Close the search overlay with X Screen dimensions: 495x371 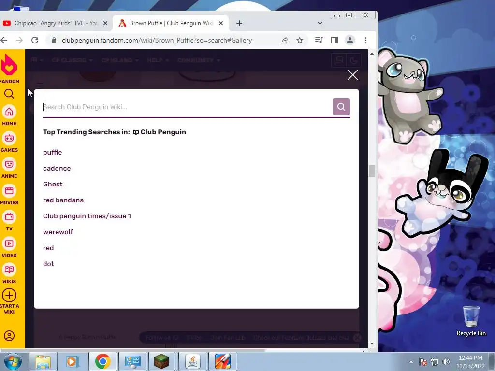[352, 75]
